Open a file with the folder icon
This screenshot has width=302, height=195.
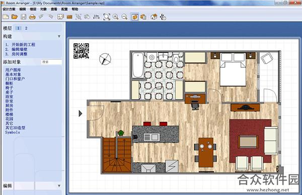click(x=15, y=17)
